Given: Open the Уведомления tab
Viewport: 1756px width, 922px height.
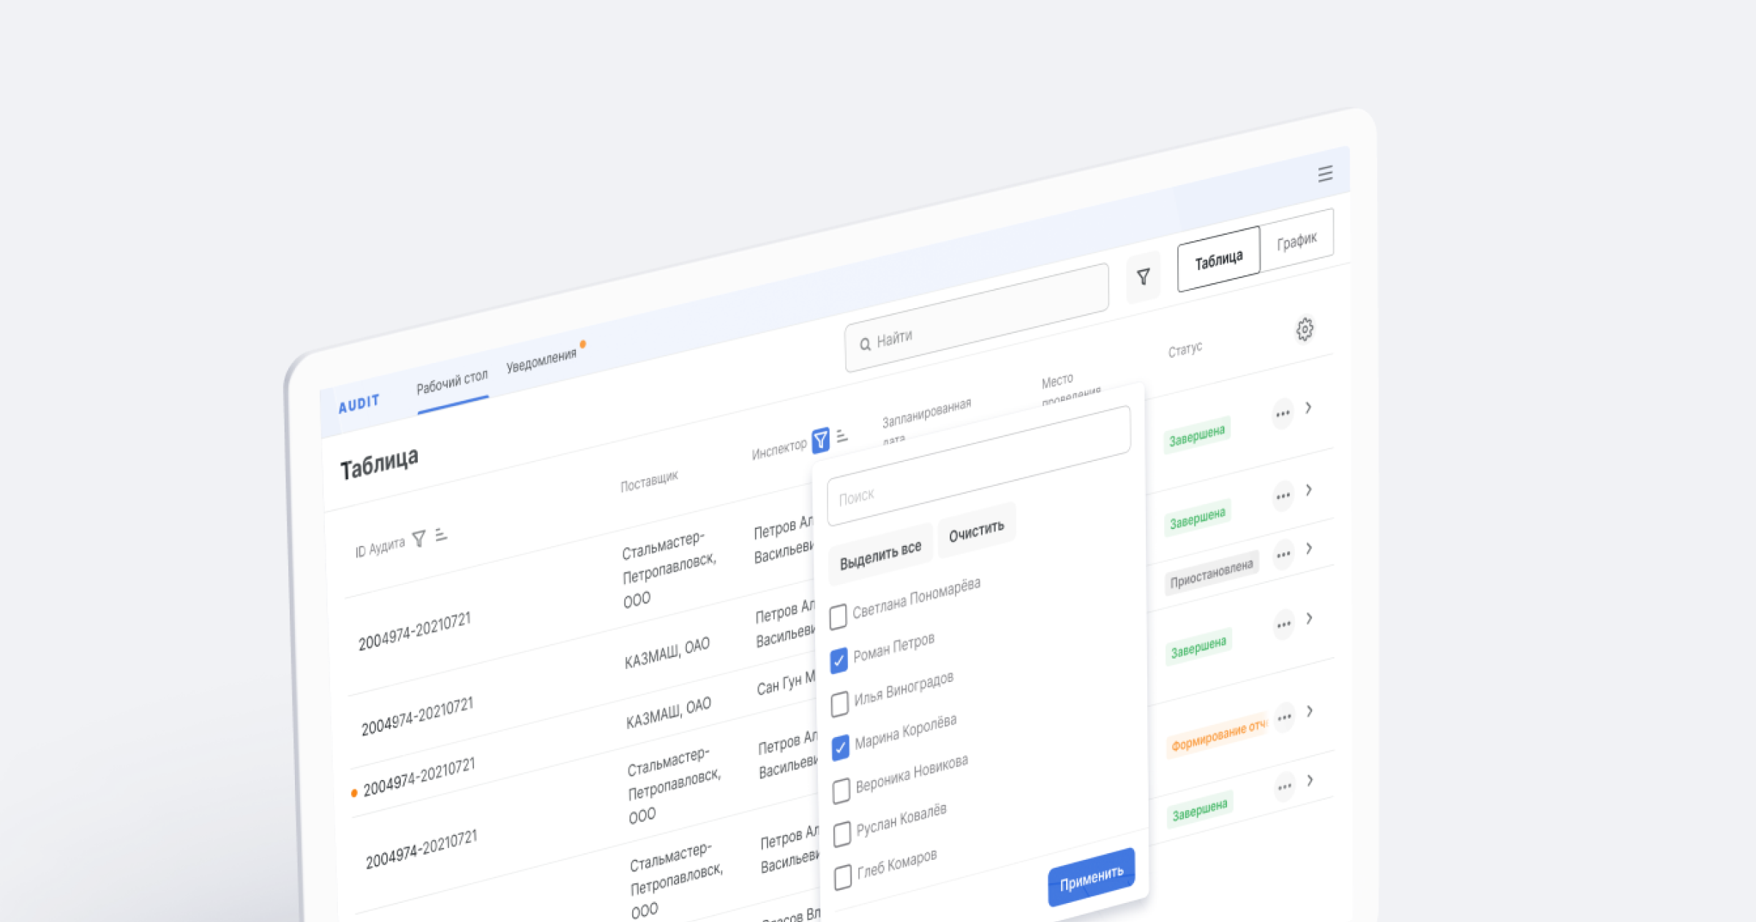Looking at the screenshot, I should tap(541, 360).
